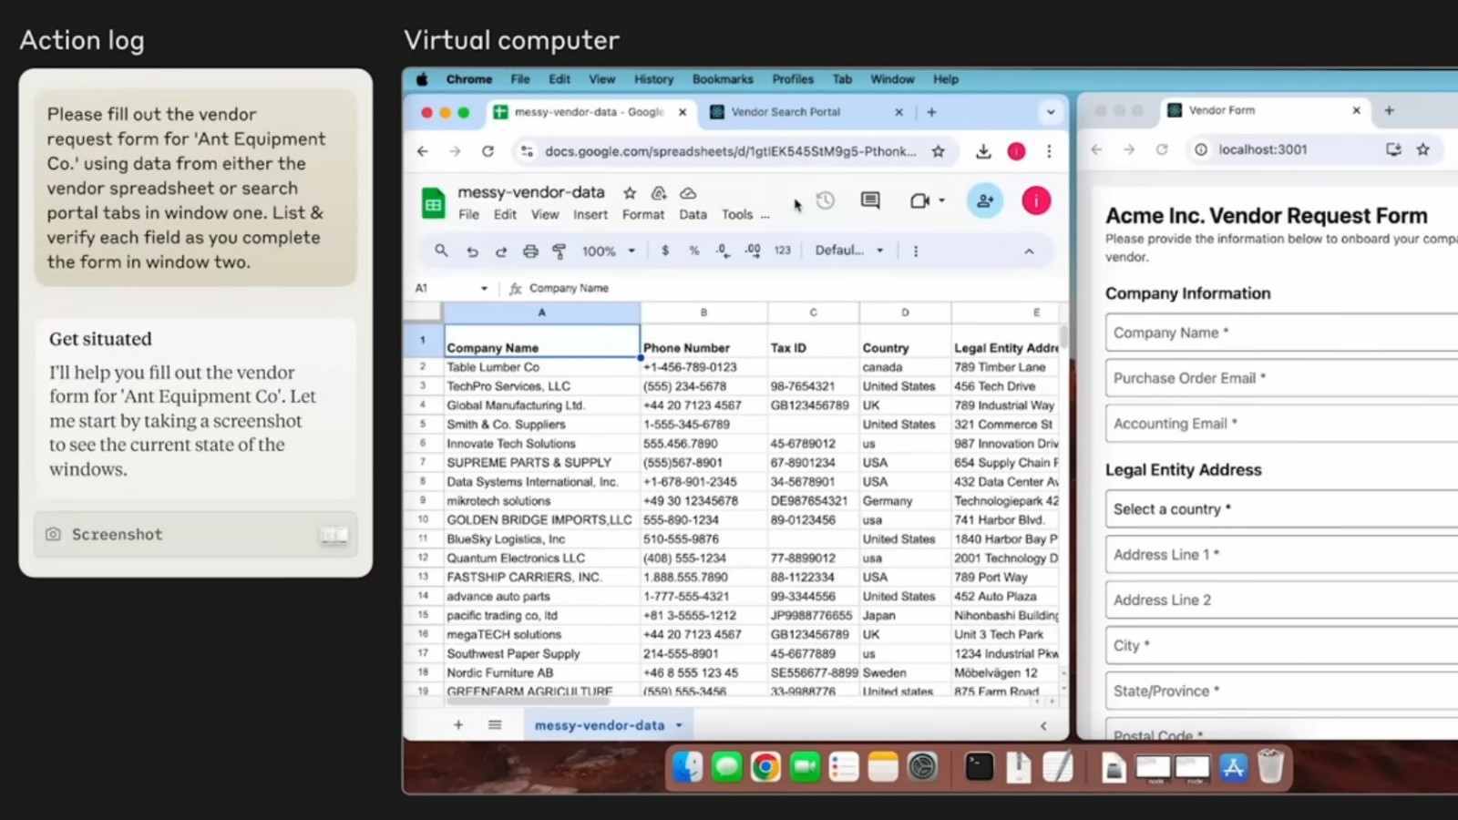
Task: Share the spreadsheet with people
Action: 985,200
